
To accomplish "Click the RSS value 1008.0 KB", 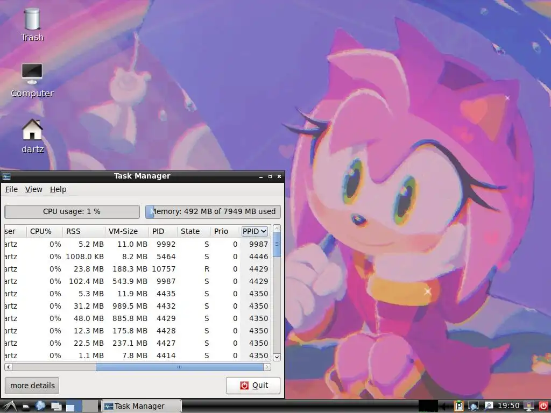I will pos(84,257).
